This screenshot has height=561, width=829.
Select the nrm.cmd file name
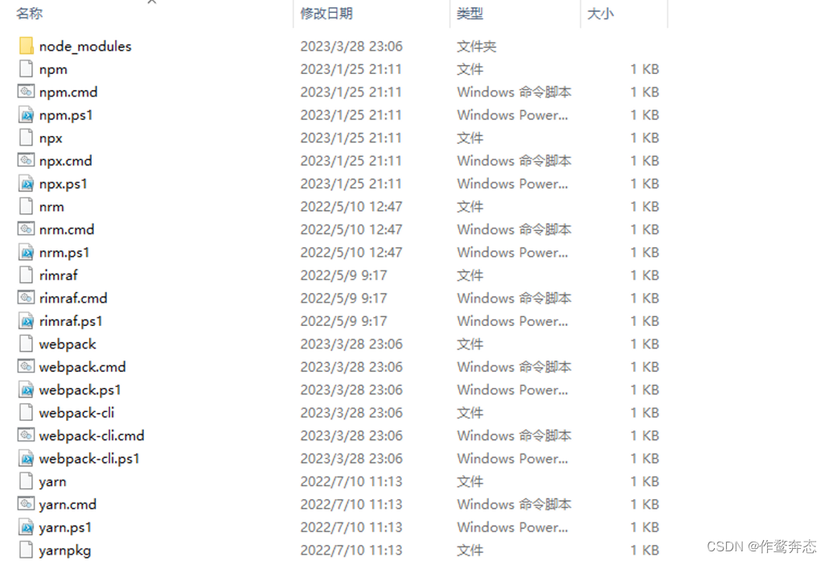click(x=67, y=229)
